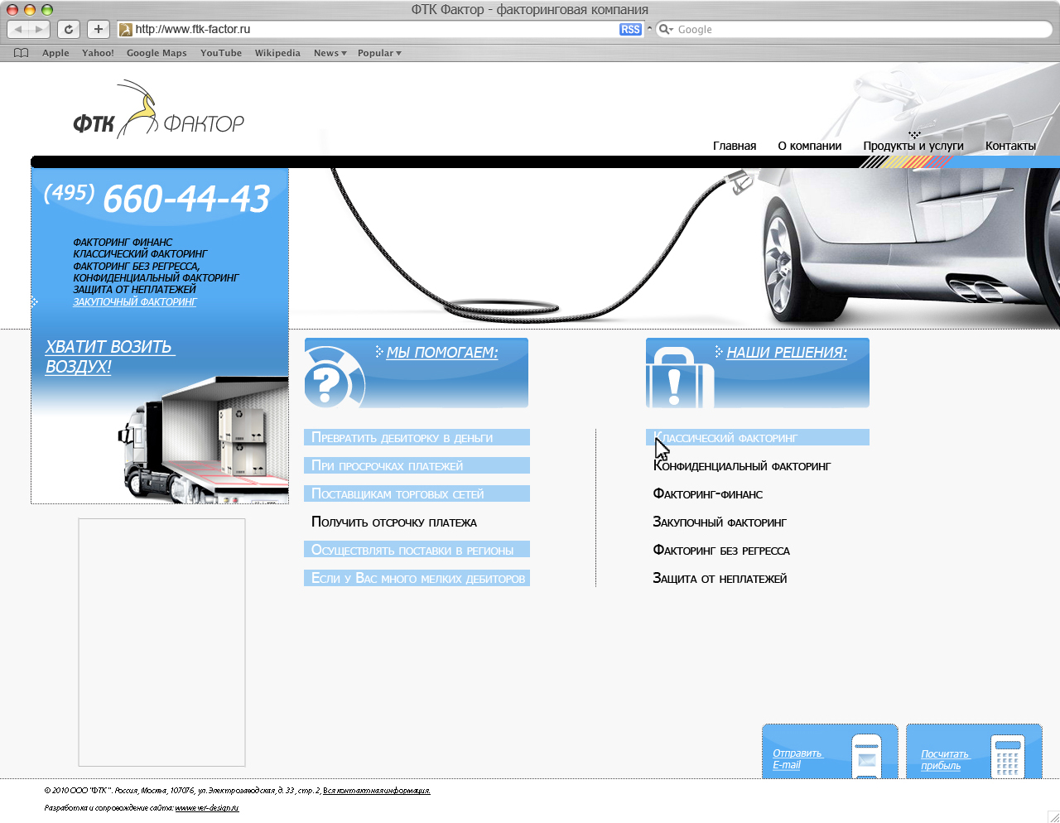The image size is (1060, 823).
Task: Open the Yahoo! bookmark
Action: point(98,53)
